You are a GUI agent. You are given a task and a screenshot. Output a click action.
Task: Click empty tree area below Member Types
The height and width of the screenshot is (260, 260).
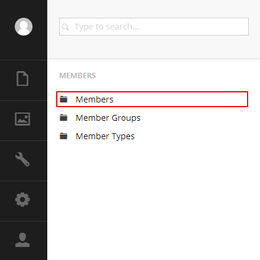tap(154, 197)
